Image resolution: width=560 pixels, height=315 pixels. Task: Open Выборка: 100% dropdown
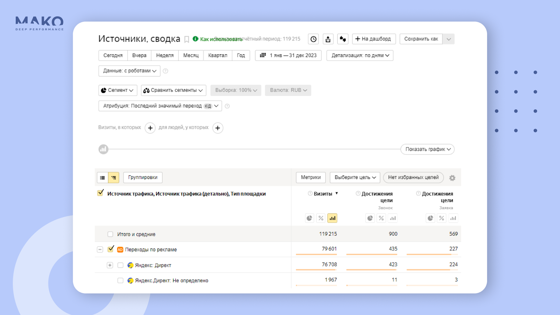236,90
